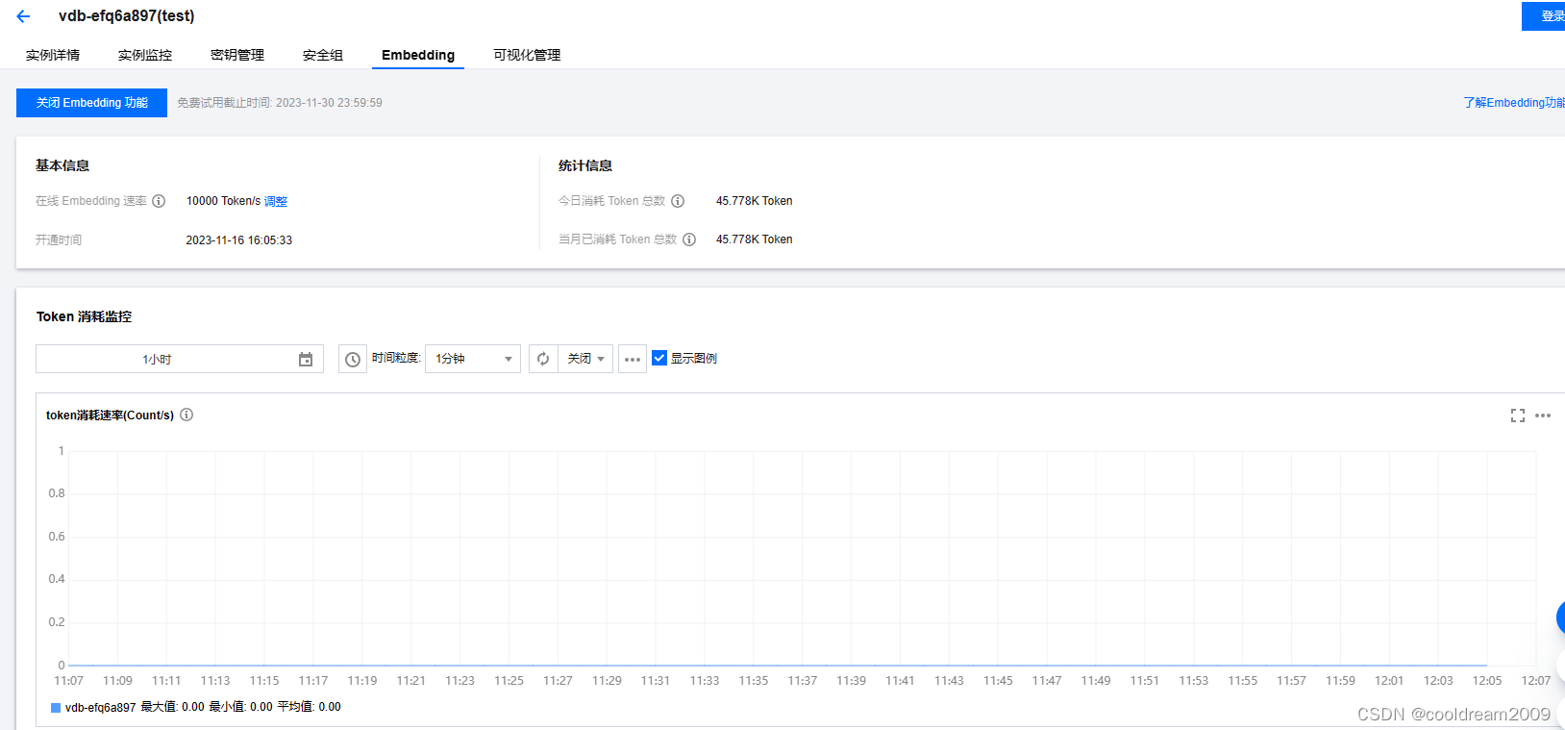This screenshot has width=1565, height=730.
Task: Click the blue 登录 button
Action: [x=1543, y=16]
